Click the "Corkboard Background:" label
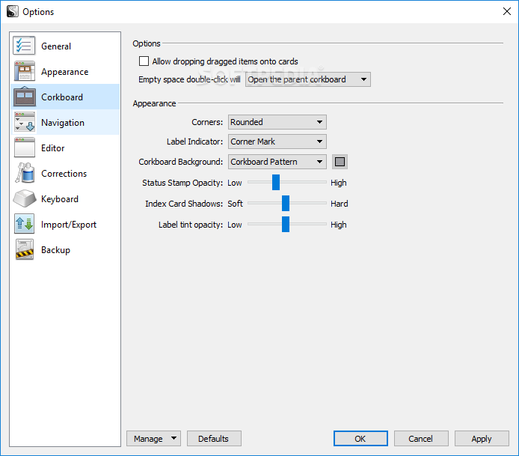Screen dimensions: 519x456 [x=181, y=162]
